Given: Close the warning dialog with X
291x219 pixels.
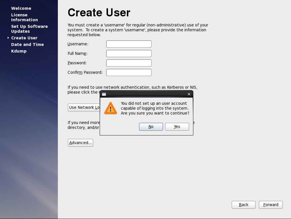Looking at the screenshot, I should tap(189, 94).
